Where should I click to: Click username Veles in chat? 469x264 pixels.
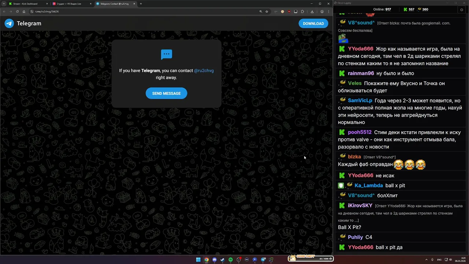pos(355,83)
